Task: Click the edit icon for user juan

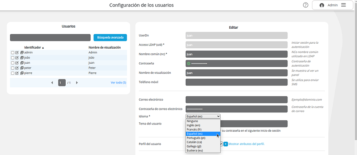Action: coord(17,63)
